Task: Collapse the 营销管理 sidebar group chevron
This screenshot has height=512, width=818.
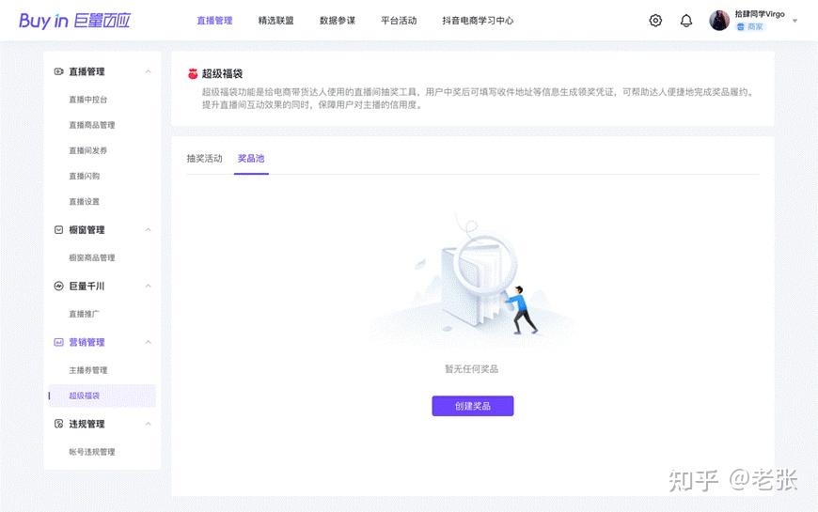Action: pos(149,342)
